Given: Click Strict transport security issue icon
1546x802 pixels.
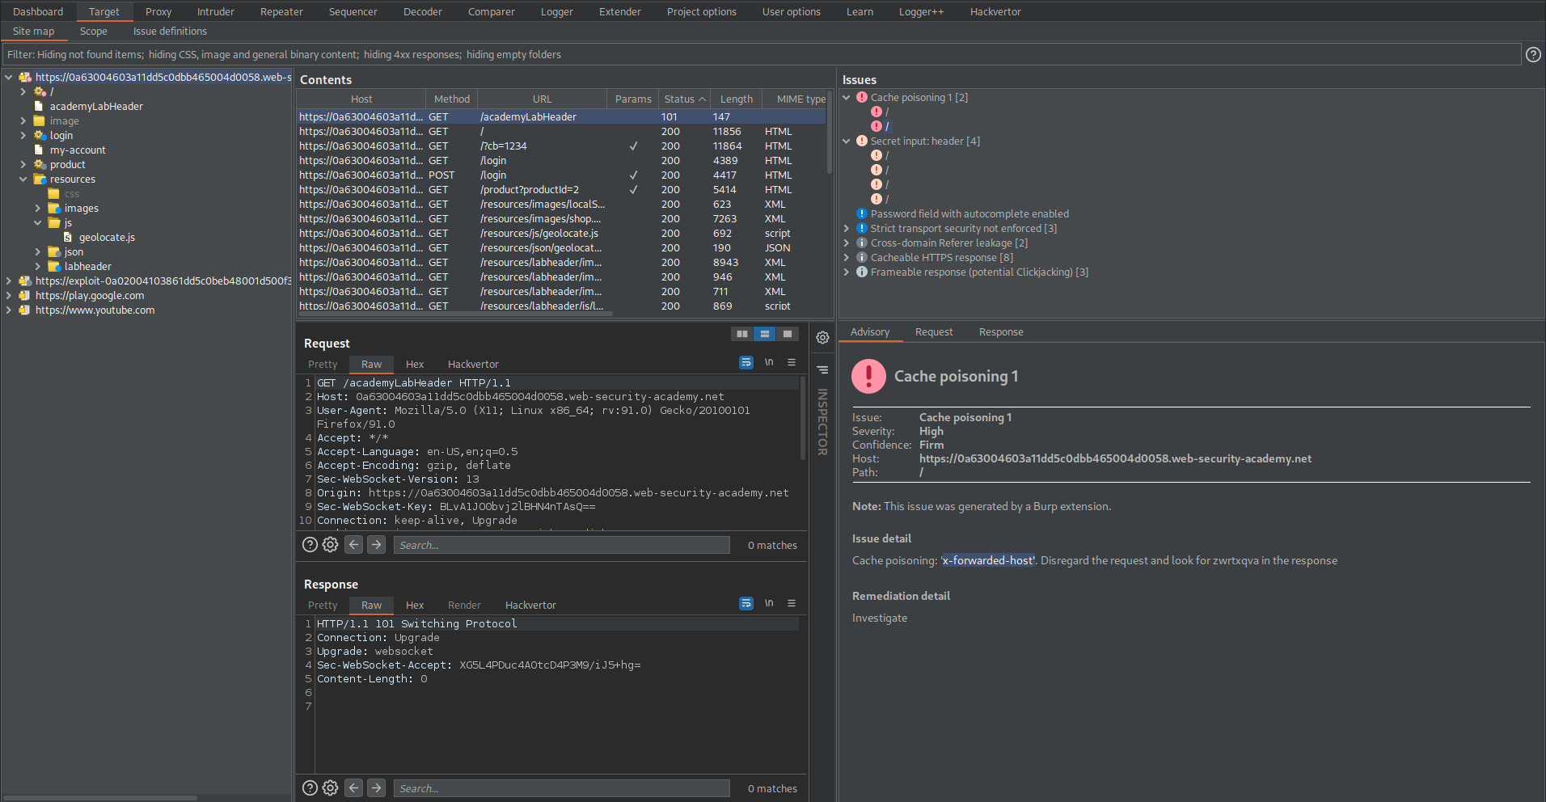Looking at the screenshot, I should click(x=862, y=228).
